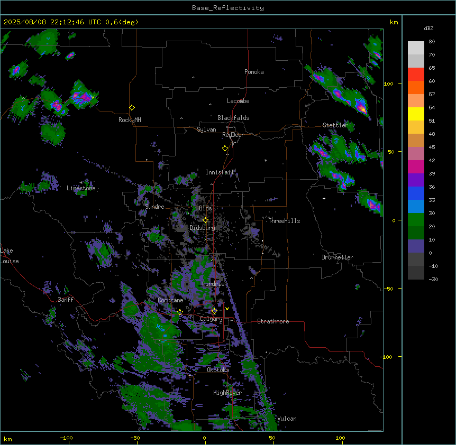The height and width of the screenshot is (445, 456).
Task: Click the km label at bottom-left corner
Action: pos(8,439)
